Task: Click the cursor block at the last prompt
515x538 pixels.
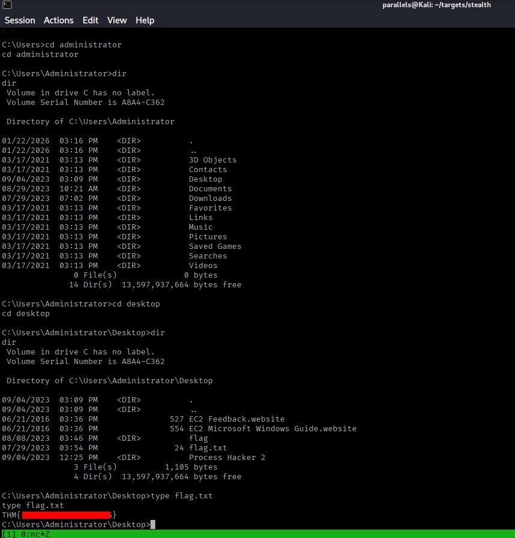Action: click(153, 525)
